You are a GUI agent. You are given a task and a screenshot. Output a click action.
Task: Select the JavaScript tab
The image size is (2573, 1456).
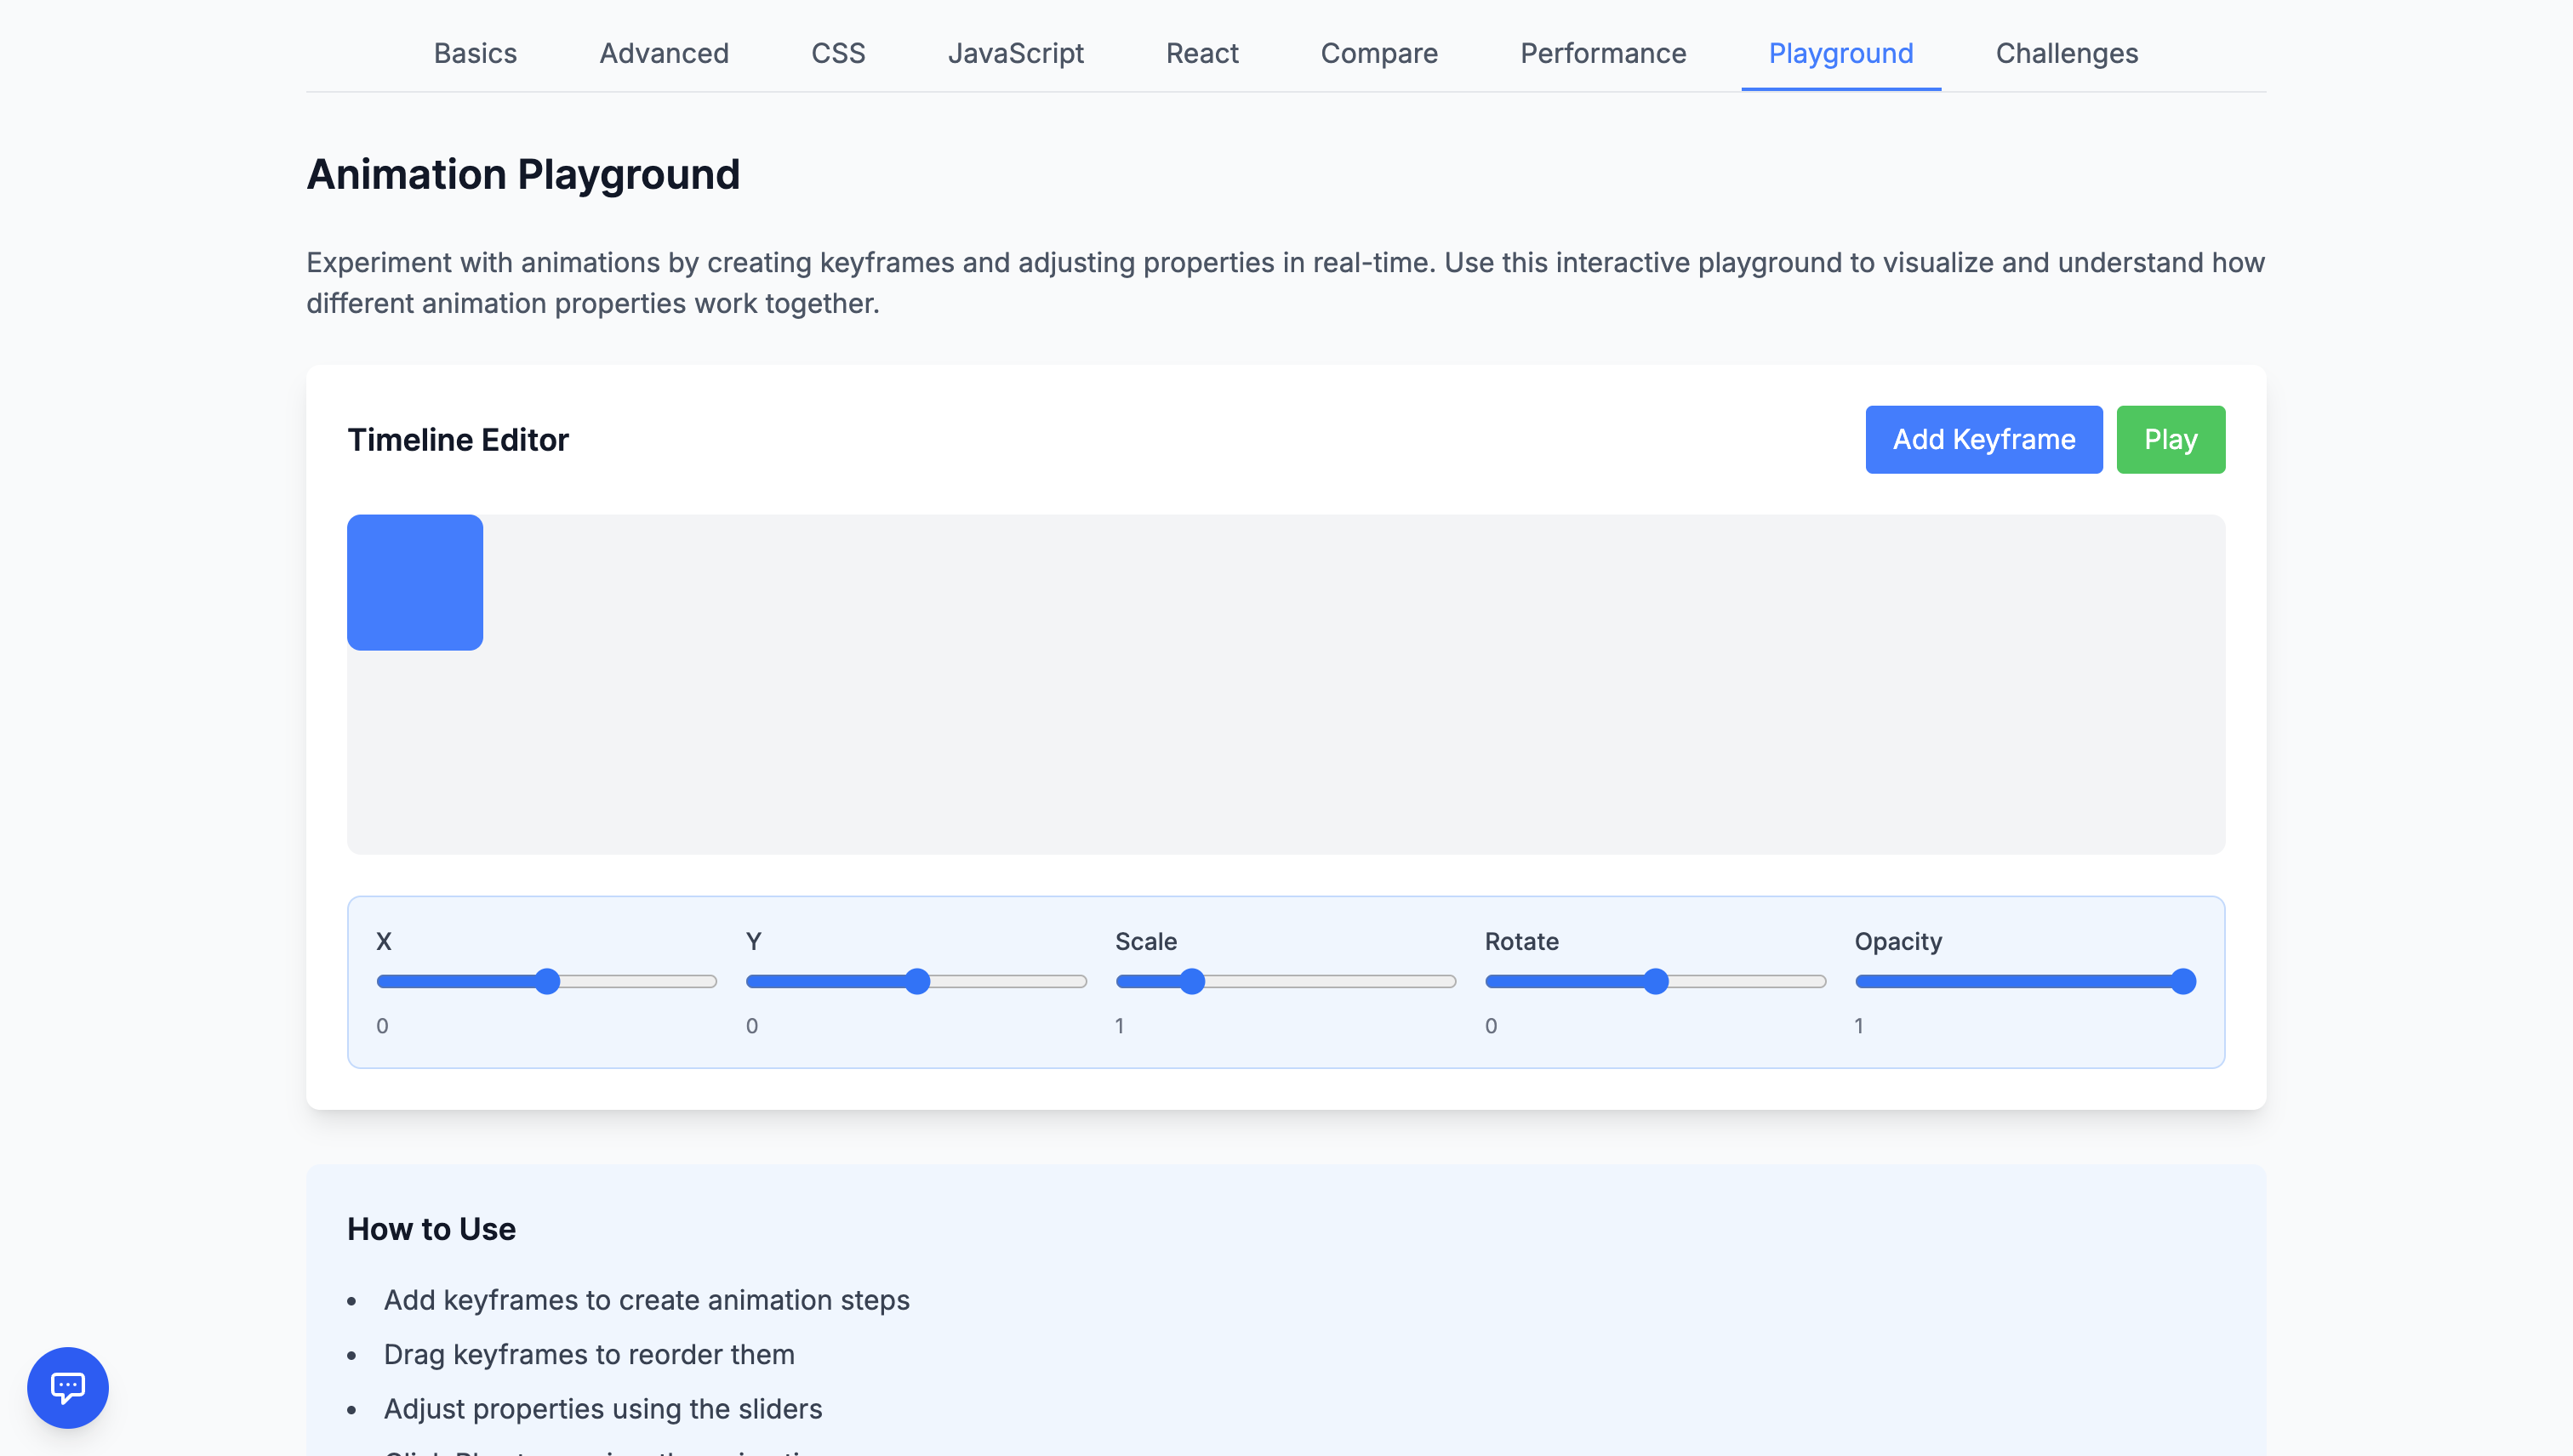tap(1015, 53)
